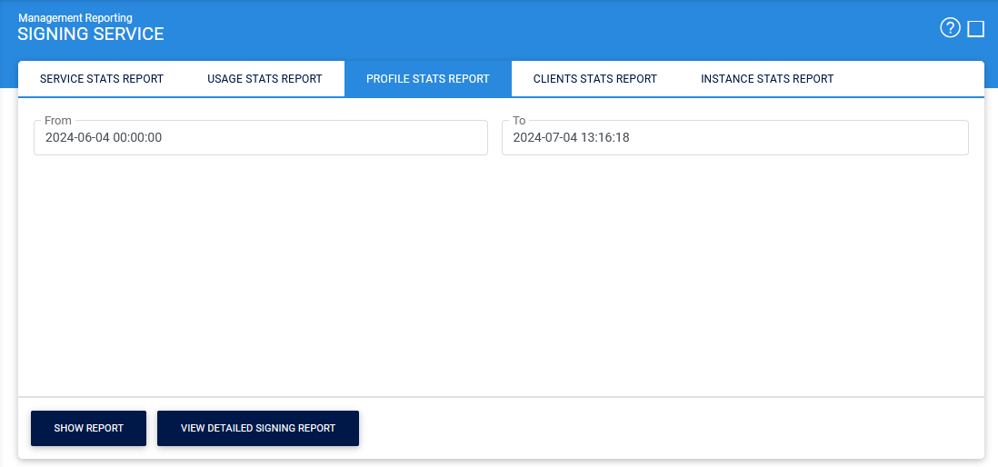Click the 2024-07-04 date in To field
This screenshot has height=467, width=998.
pos(544,138)
